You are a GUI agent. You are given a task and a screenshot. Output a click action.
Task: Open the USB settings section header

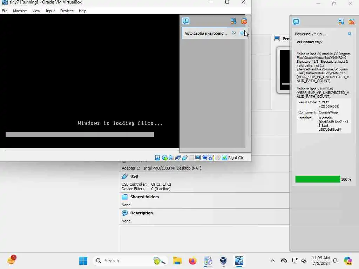pyautogui.click(x=134, y=176)
